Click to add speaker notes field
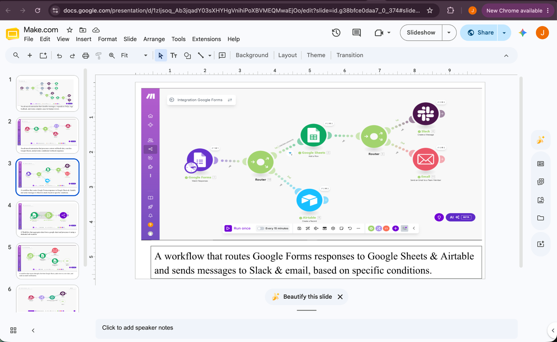This screenshot has width=557, height=342. (306, 328)
